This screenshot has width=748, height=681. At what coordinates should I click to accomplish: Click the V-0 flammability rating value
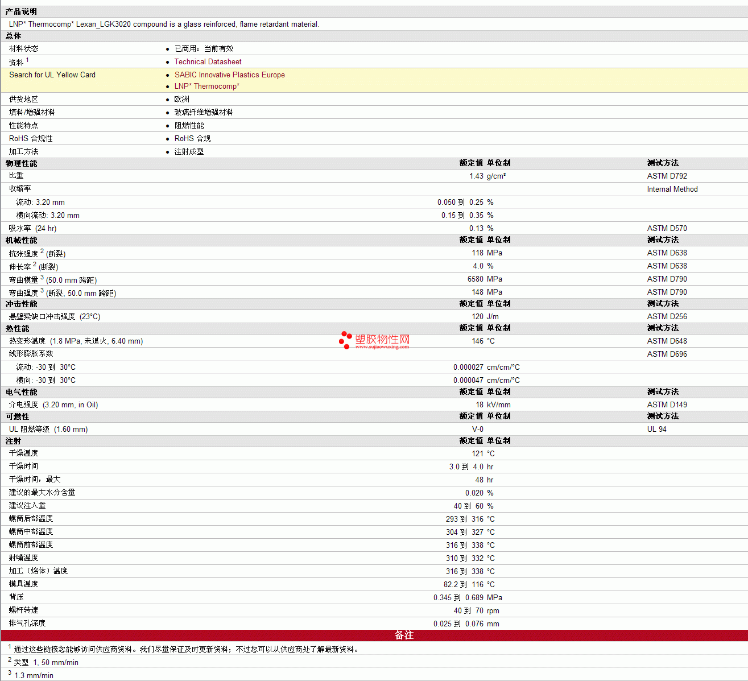click(478, 429)
